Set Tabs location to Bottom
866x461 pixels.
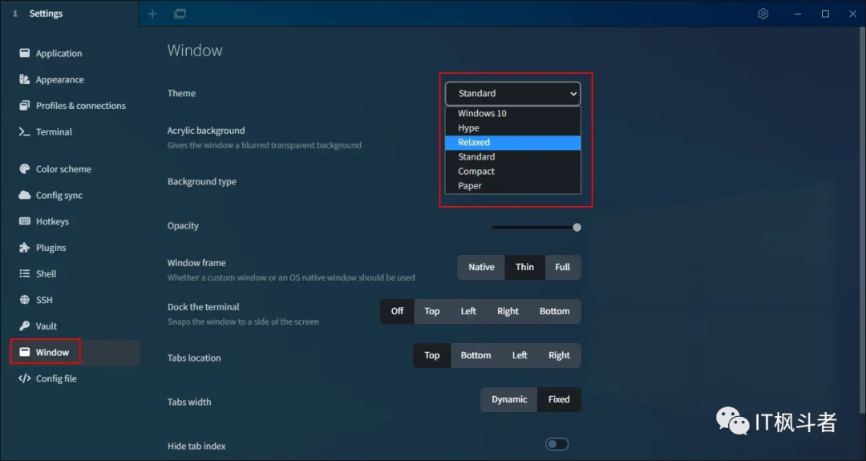(x=475, y=355)
